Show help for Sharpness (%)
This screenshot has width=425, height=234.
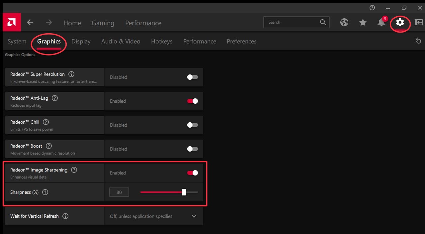(x=45, y=192)
